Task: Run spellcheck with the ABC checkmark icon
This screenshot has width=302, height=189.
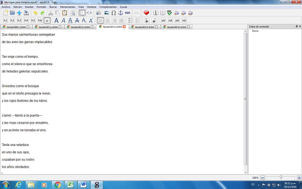Action: 170,13
